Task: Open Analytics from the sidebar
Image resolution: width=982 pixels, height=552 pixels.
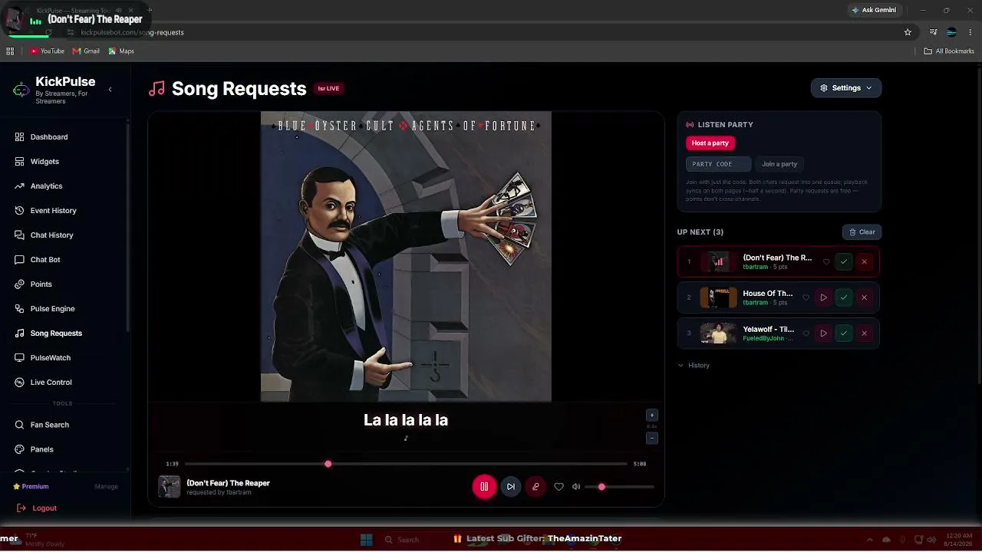Action: point(46,186)
